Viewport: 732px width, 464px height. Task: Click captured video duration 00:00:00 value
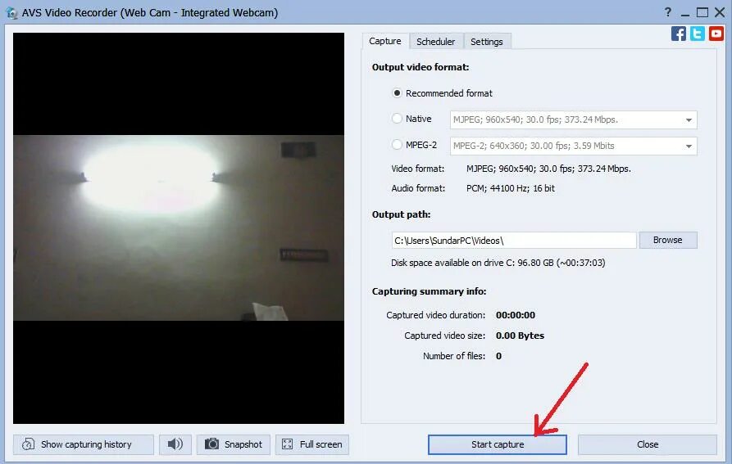[516, 315]
